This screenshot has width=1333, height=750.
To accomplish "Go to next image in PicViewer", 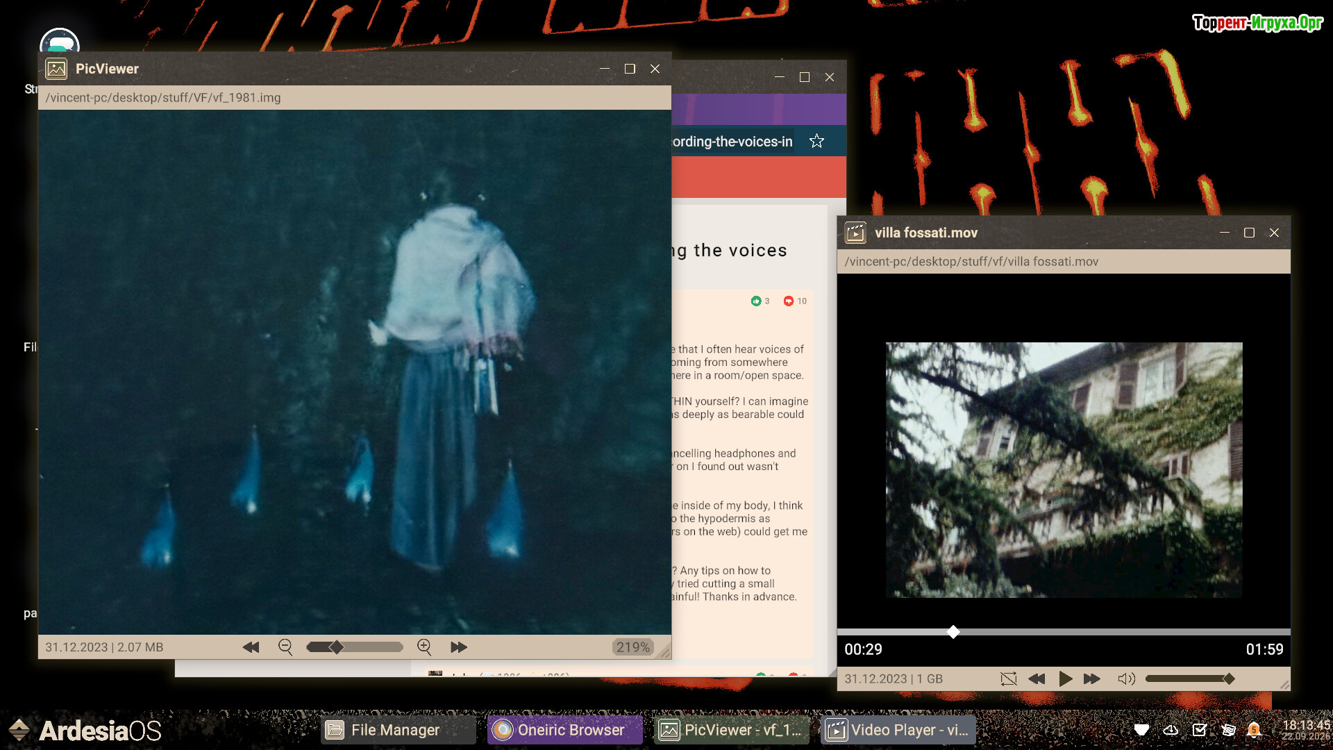I will tap(458, 647).
